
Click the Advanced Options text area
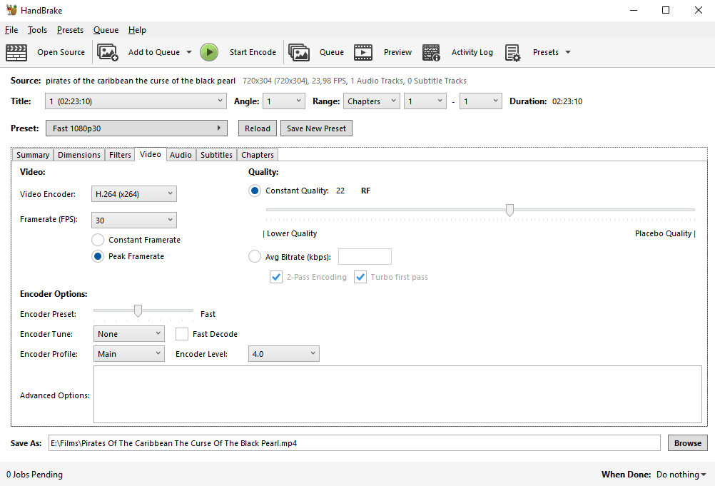[x=397, y=395]
